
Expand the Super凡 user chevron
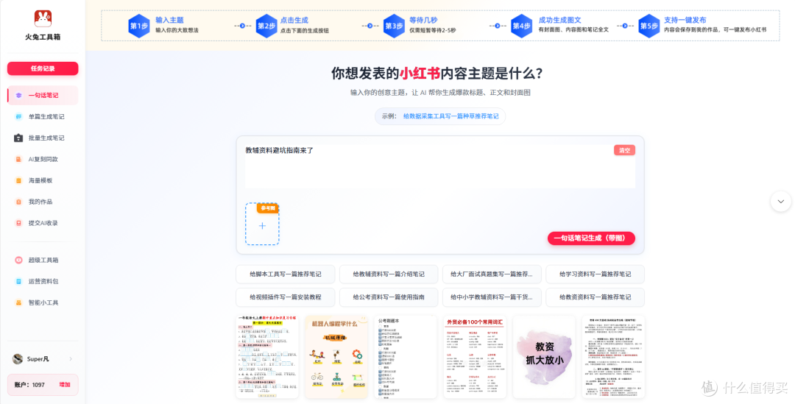71,359
